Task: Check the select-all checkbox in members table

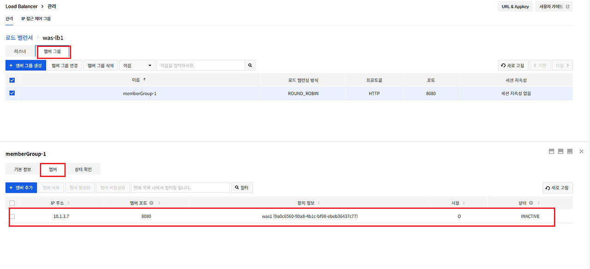Action: [12, 203]
